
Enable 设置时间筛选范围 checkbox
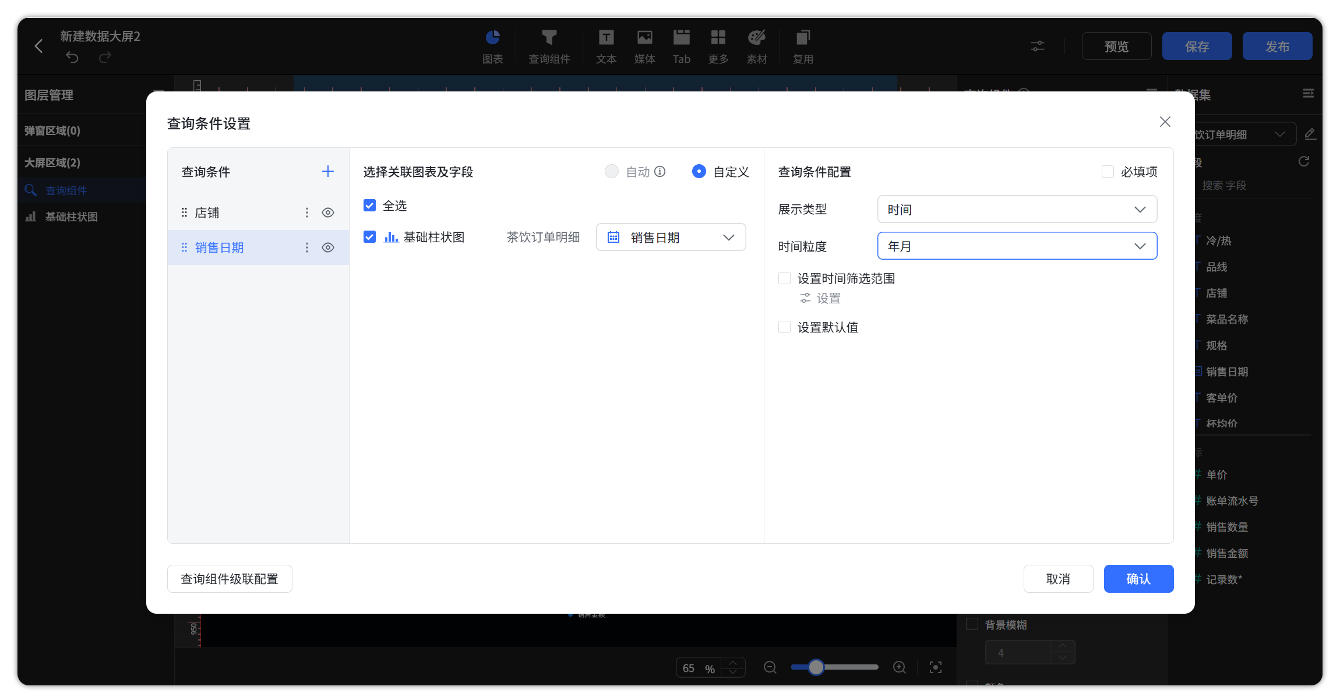coord(785,278)
